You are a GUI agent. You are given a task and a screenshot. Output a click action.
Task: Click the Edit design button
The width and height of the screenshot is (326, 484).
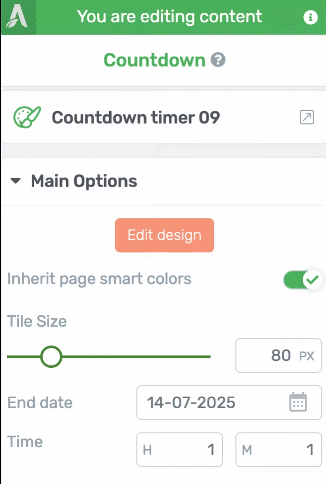point(164,235)
